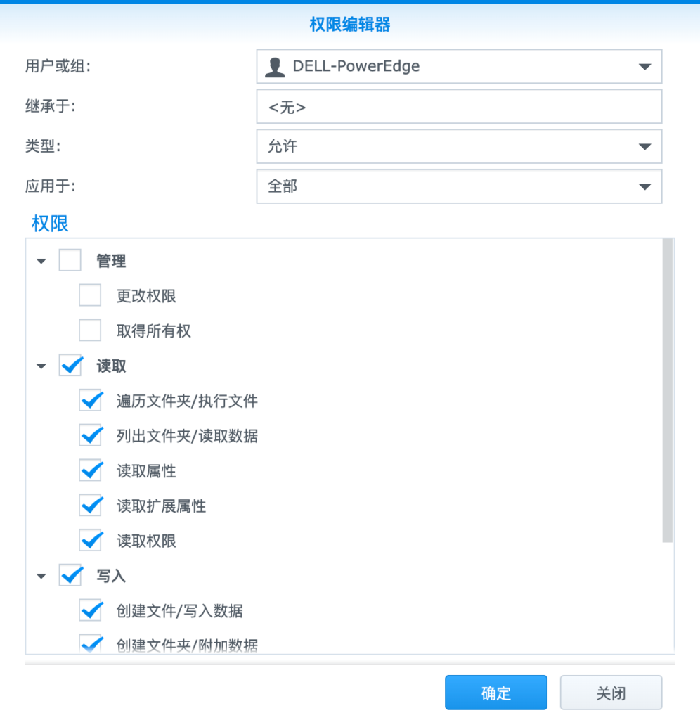Image resolution: width=700 pixels, height=720 pixels.
Task: Open the 类型 dropdown showing 允许
Action: point(459,146)
